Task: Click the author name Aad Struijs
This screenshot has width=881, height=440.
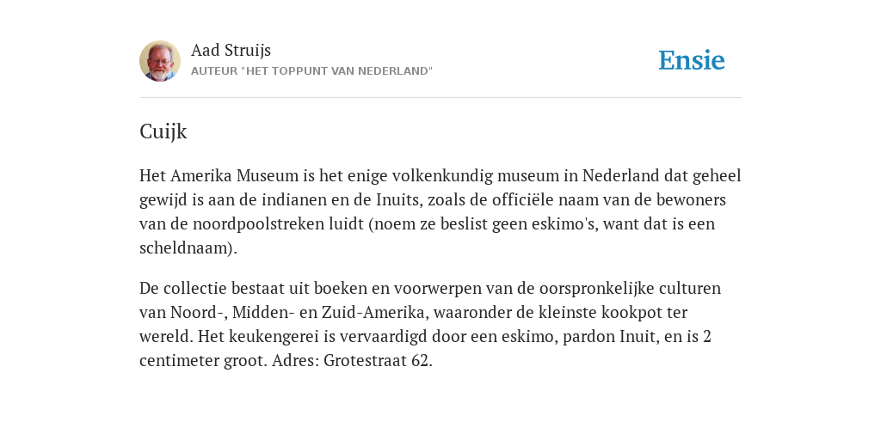Action: [231, 50]
